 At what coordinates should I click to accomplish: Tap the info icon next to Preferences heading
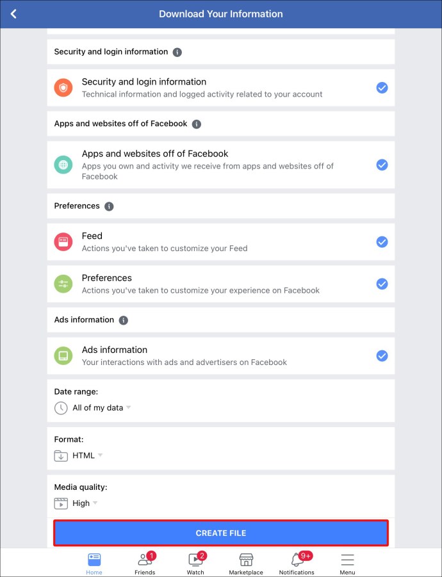point(109,206)
